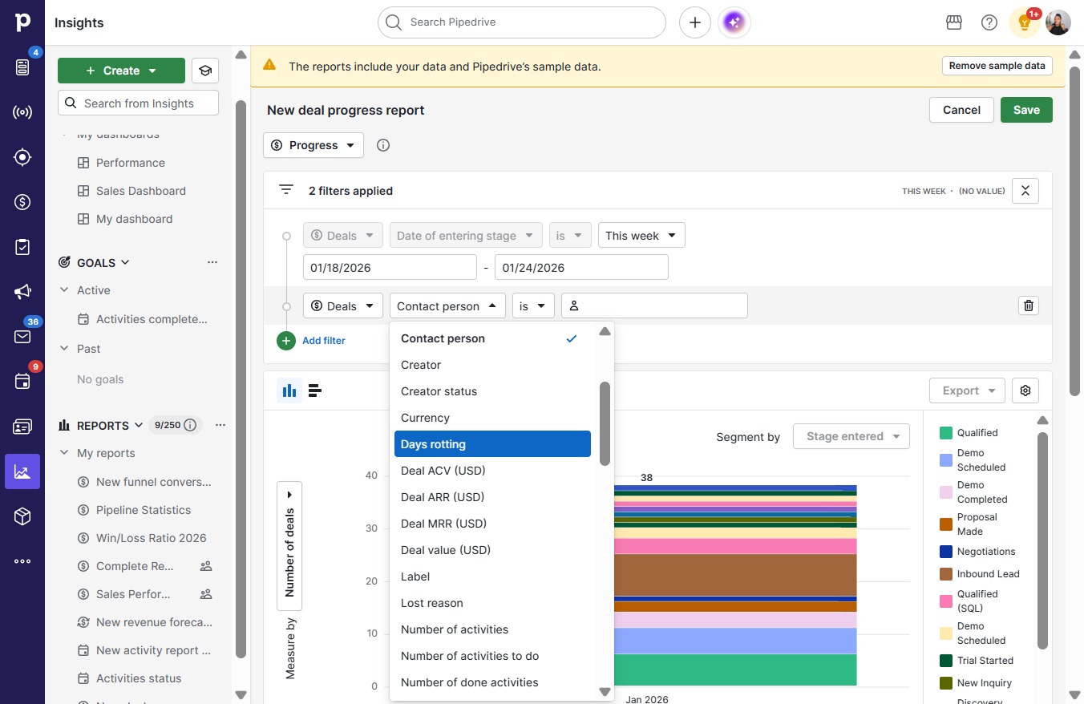Screen dimensions: 1084x704
Task: Click the contact person value input field
Action: coord(654,305)
